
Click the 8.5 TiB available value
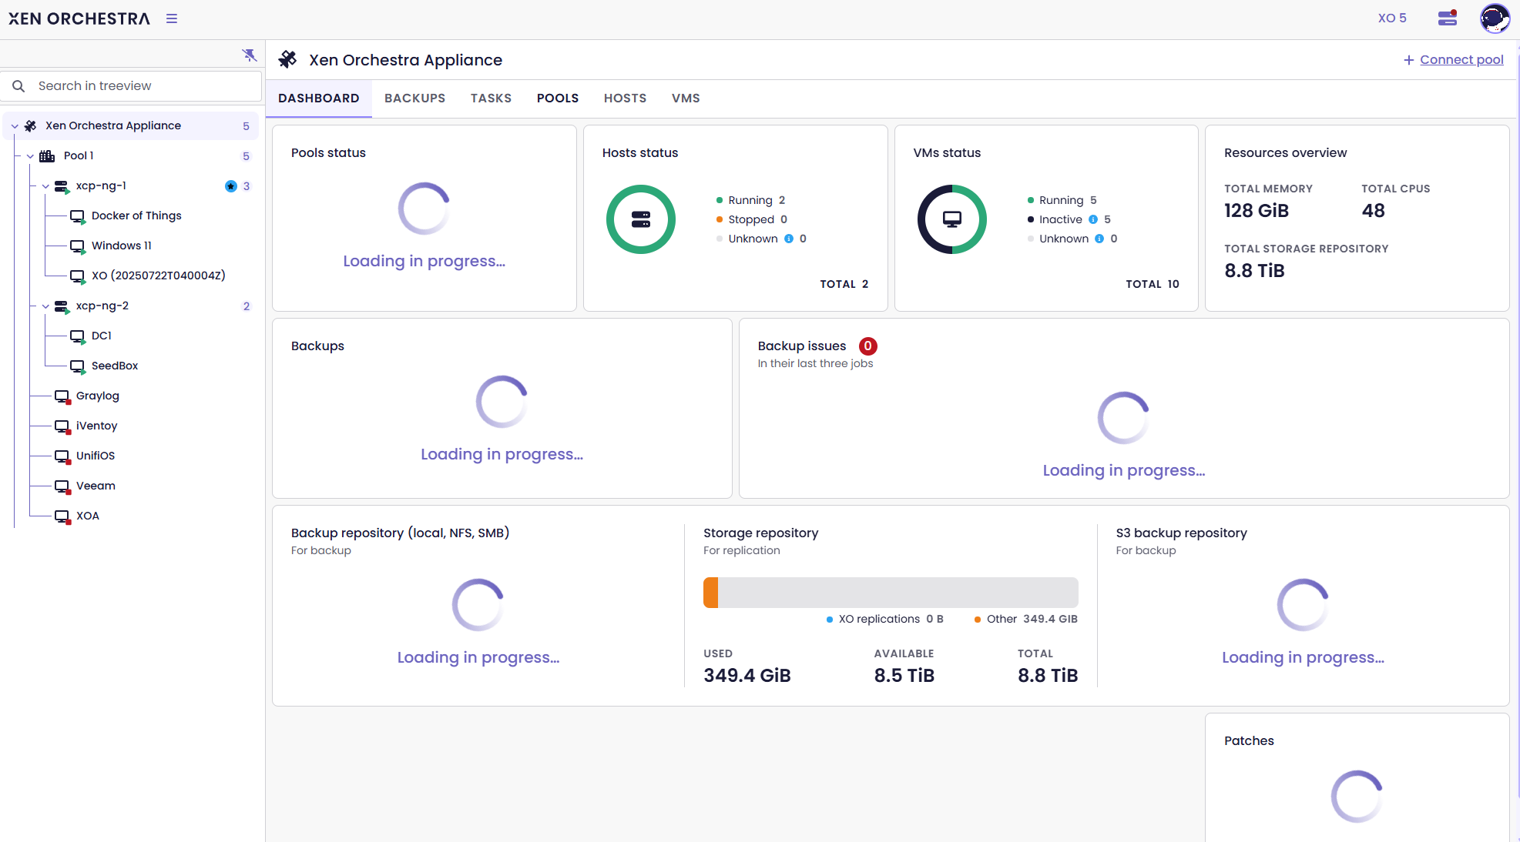[904, 676]
